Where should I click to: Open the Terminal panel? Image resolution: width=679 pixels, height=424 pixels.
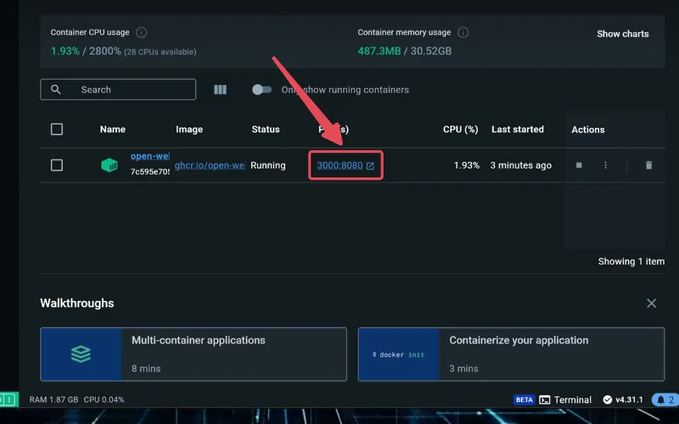coord(565,400)
